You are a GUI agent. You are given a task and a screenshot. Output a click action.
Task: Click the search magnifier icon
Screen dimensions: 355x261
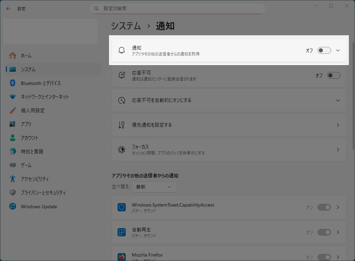(96, 9)
